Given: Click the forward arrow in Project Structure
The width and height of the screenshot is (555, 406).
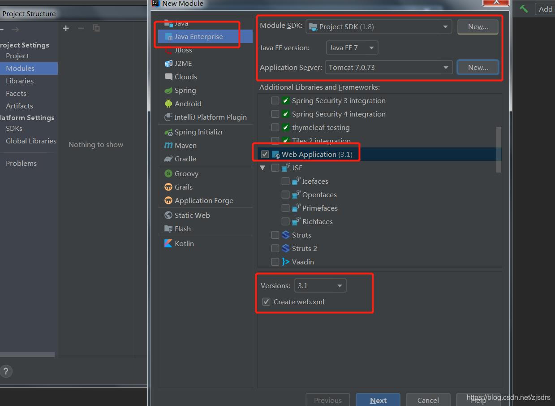Looking at the screenshot, I should pos(15,29).
